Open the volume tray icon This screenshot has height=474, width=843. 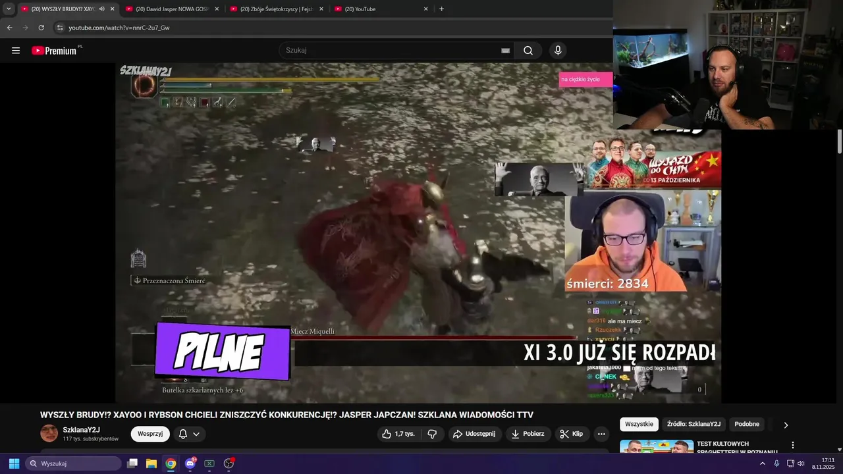[x=801, y=463]
